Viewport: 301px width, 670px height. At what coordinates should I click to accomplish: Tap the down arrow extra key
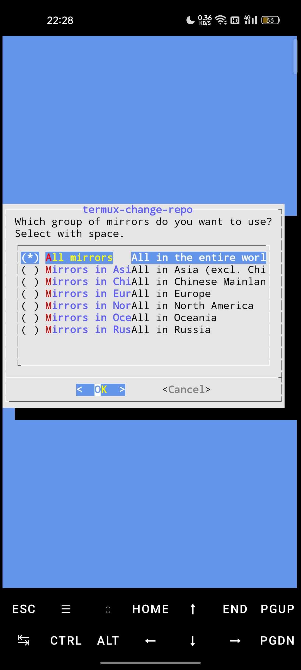point(193,641)
